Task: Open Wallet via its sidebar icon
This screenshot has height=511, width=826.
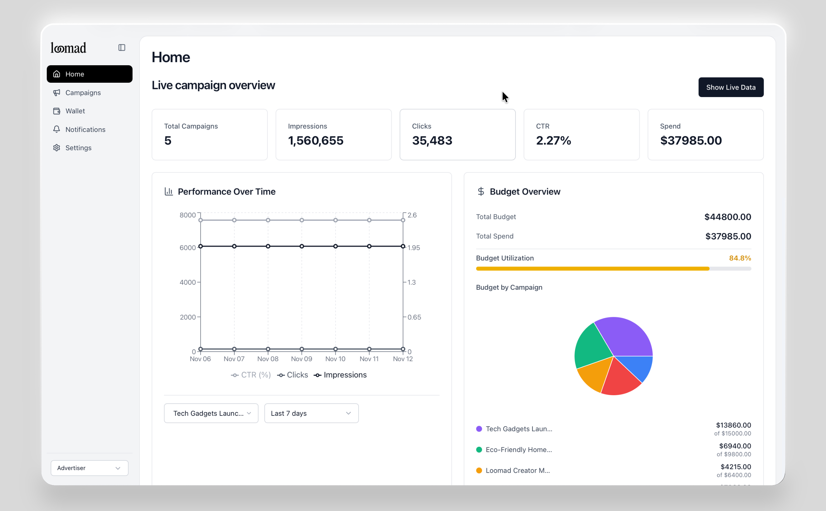Action: tap(56, 111)
